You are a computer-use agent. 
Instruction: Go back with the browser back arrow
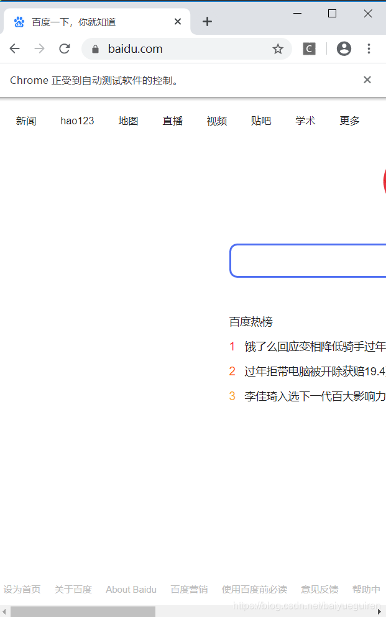[x=14, y=49]
